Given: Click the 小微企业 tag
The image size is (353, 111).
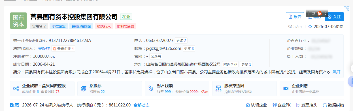Looking at the screenshot, I should click(58, 26).
